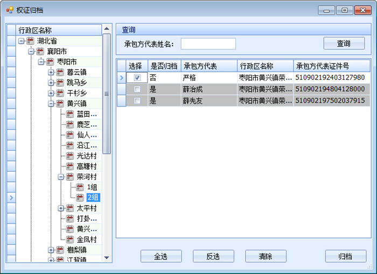
Task: Click the 承包方代表证件号 column header
Action: point(332,66)
